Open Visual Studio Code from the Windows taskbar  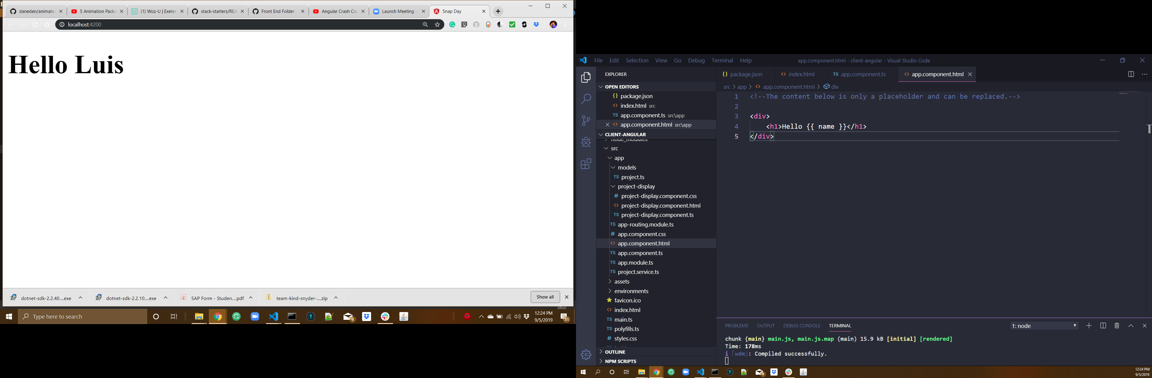[273, 316]
